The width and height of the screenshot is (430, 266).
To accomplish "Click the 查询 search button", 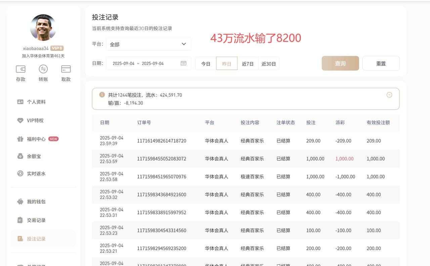I will click(x=340, y=63).
